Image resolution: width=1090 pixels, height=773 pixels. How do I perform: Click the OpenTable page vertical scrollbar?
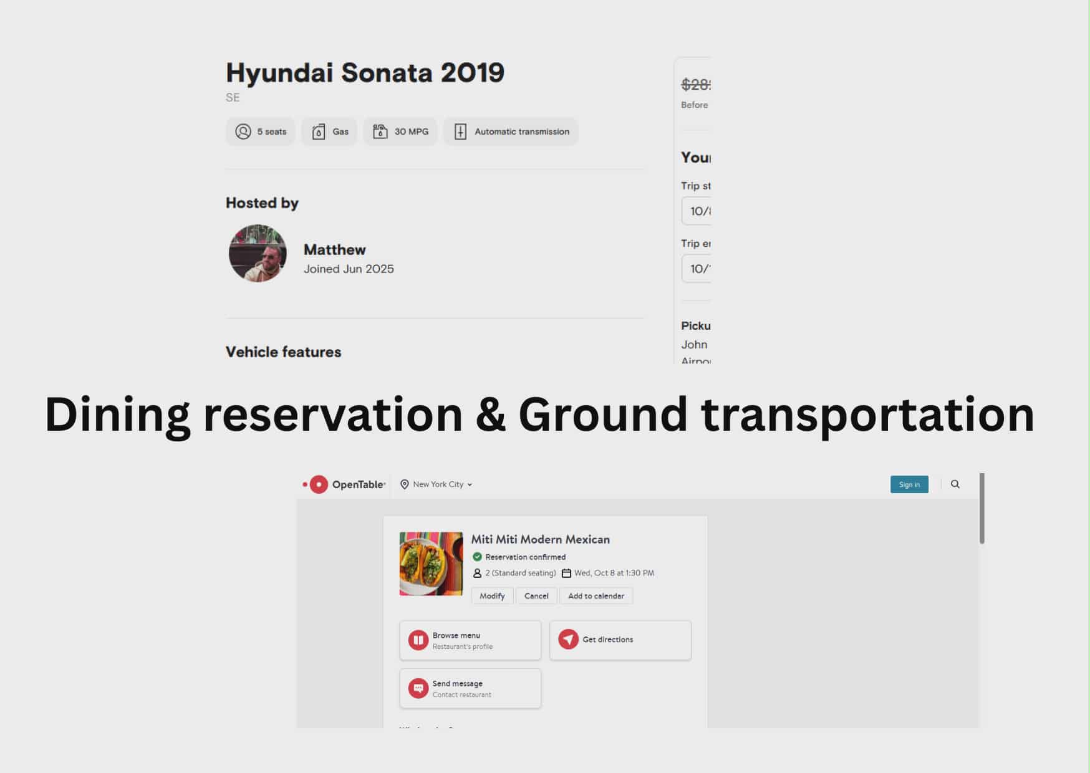(x=981, y=509)
